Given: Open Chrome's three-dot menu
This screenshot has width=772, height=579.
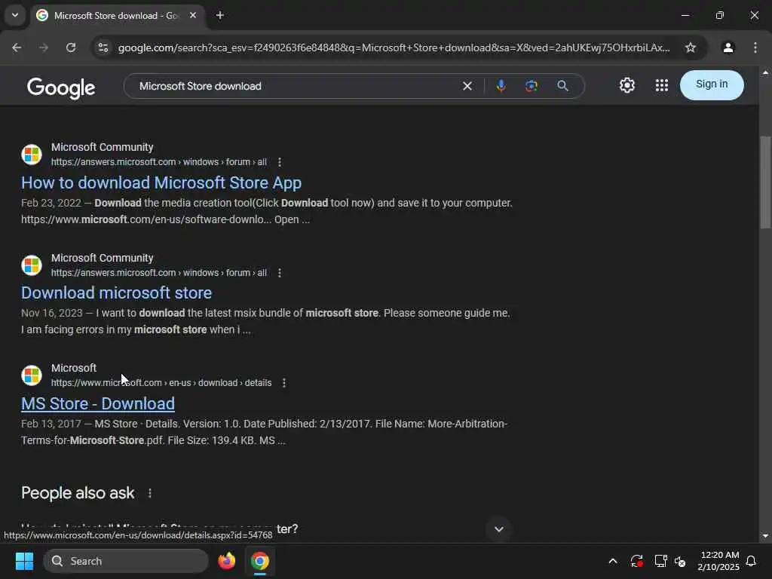Looking at the screenshot, I should [755, 47].
